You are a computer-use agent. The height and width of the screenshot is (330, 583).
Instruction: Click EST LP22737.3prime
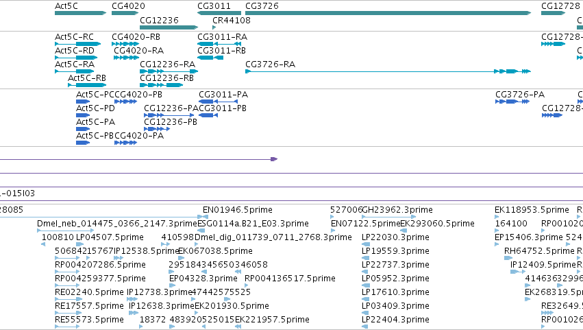click(x=395, y=265)
